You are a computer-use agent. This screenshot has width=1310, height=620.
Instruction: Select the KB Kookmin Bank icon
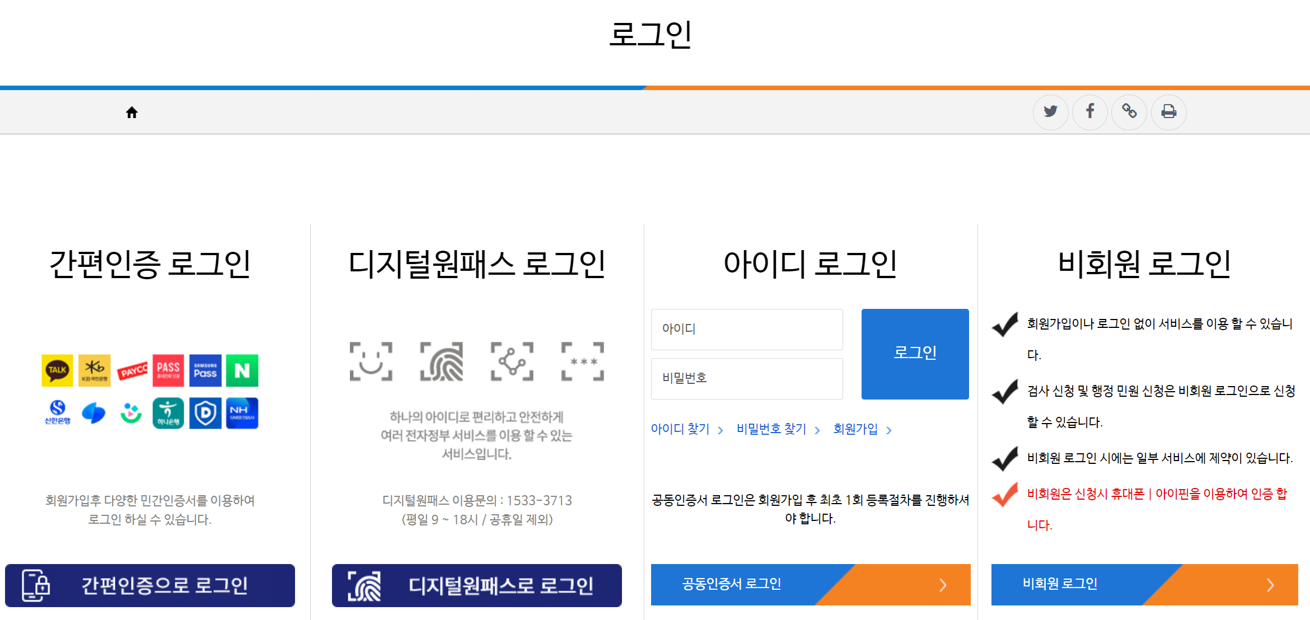[x=94, y=370]
